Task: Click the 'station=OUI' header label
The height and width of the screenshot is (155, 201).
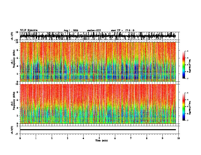Action: coord(94,30)
